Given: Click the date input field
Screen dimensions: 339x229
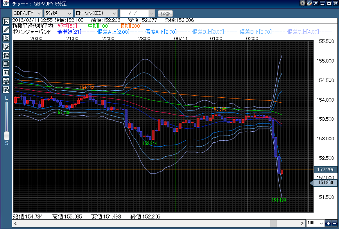Looking at the screenshot, I should [135, 13].
